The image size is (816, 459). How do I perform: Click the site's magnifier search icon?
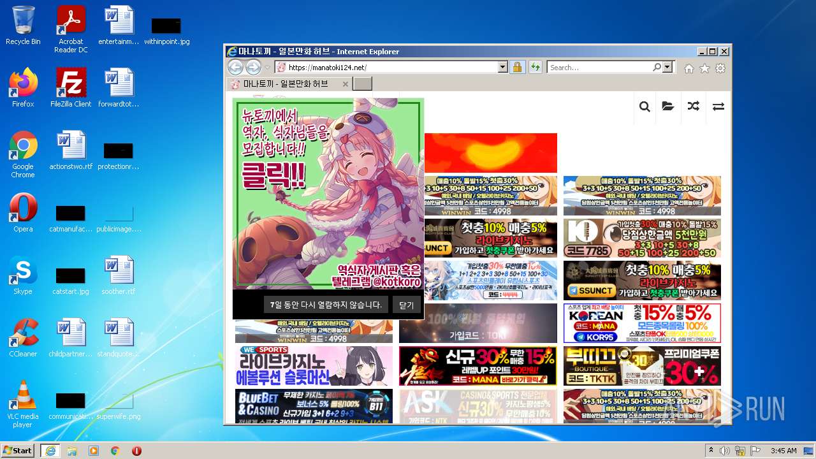645,106
